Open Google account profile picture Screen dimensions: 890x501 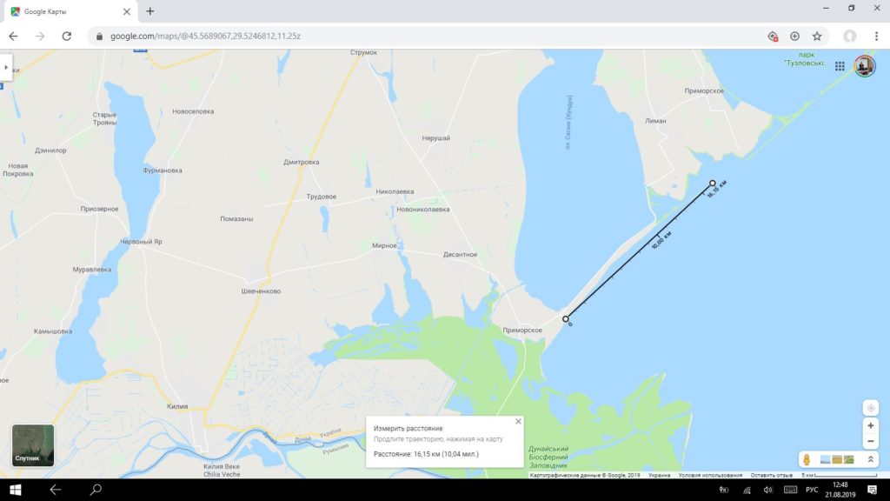tap(865, 66)
